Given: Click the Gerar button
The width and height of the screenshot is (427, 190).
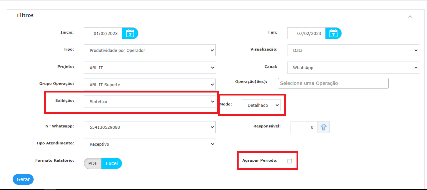Looking at the screenshot, I should (23, 179).
